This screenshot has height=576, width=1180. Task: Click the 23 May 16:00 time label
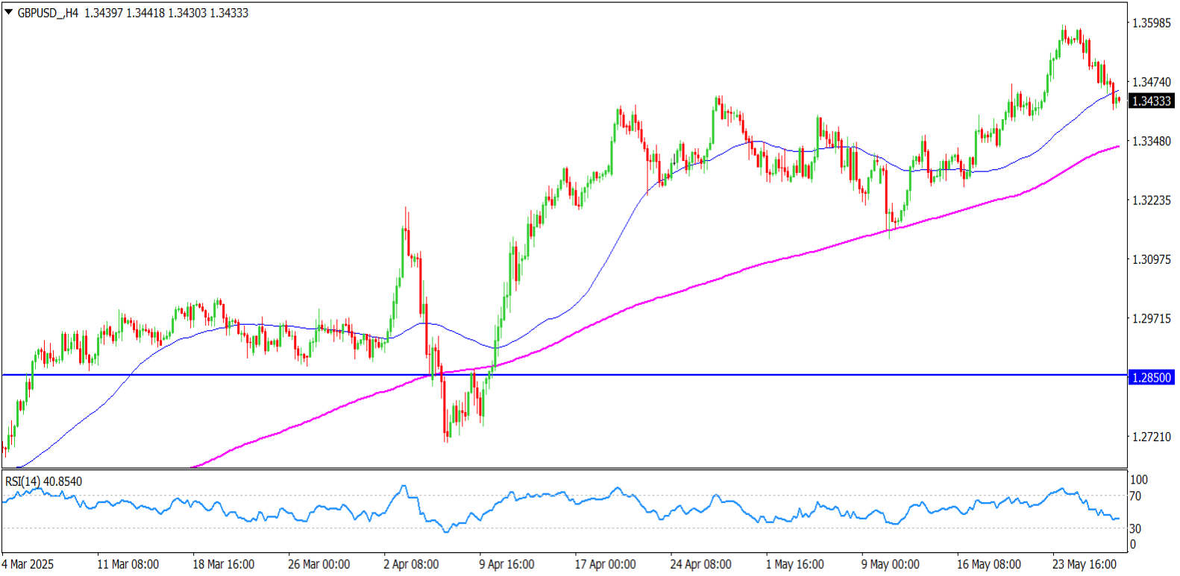click(x=1084, y=564)
